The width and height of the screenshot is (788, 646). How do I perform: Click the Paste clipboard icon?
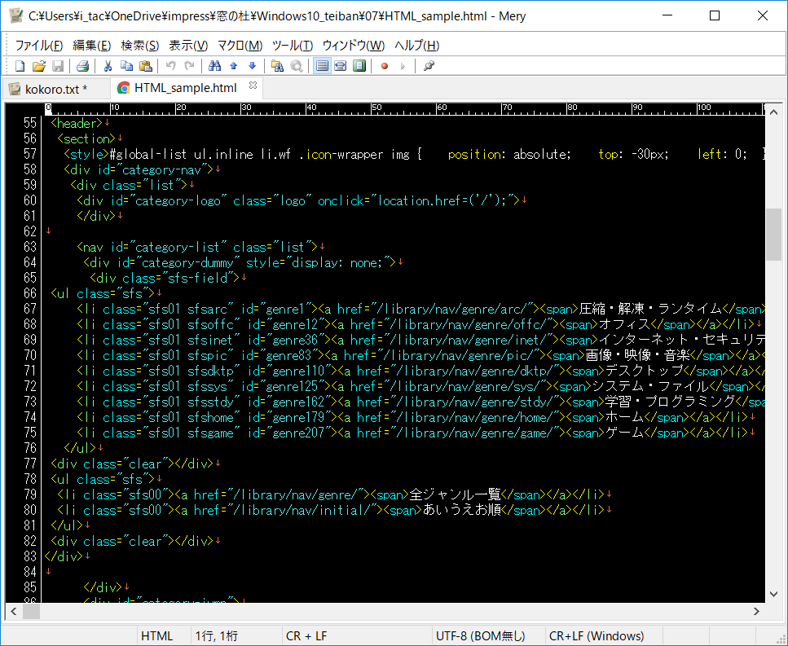[145, 66]
